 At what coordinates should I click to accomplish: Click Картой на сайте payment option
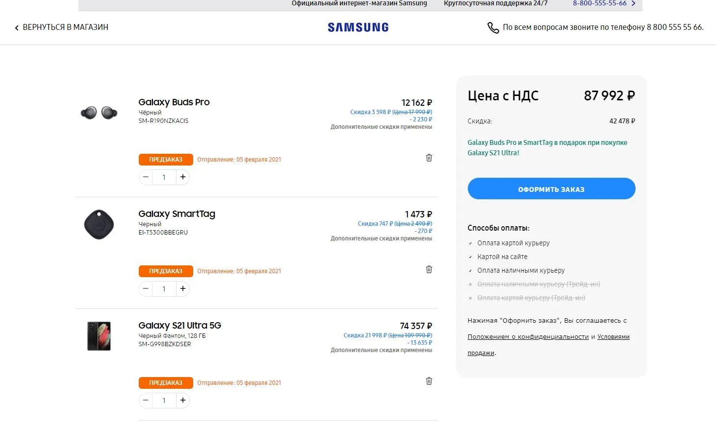click(x=502, y=257)
